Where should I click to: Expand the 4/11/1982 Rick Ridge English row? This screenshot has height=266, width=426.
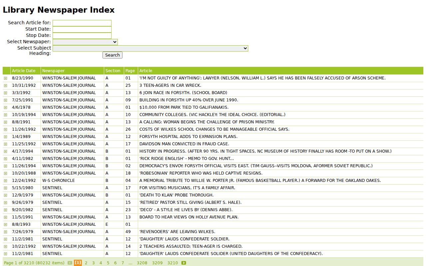pyautogui.click(x=5, y=159)
